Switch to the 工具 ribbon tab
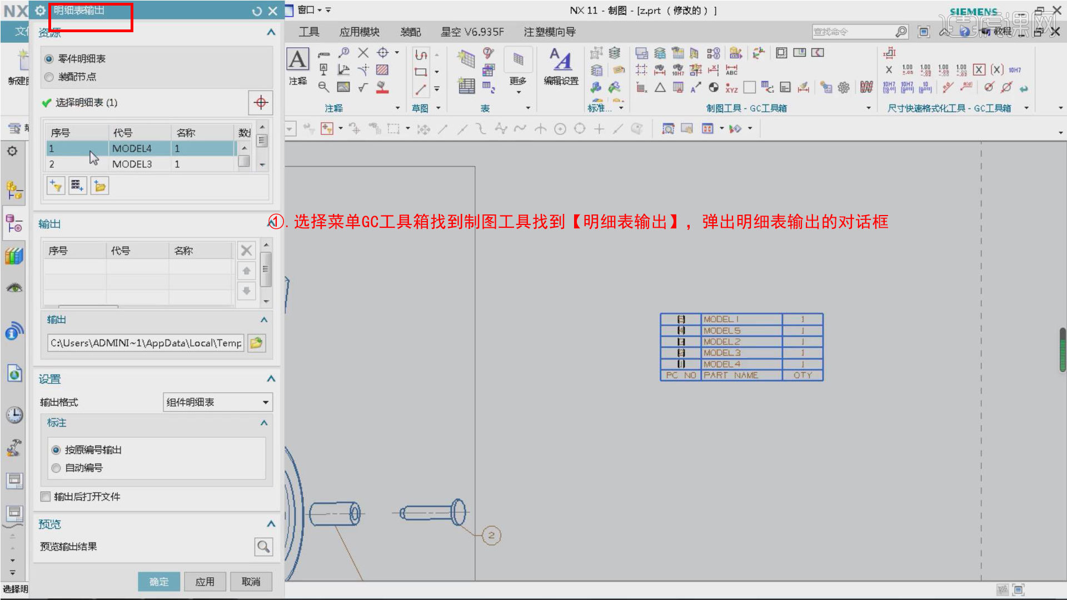This screenshot has width=1067, height=600. [x=309, y=32]
